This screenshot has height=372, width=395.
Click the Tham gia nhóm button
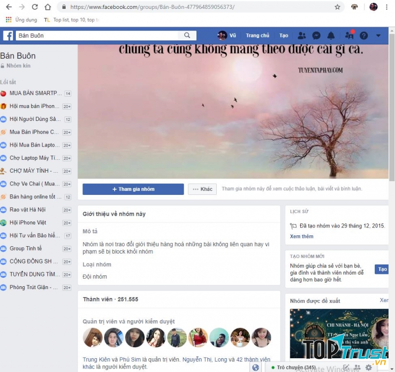pyautogui.click(x=133, y=189)
